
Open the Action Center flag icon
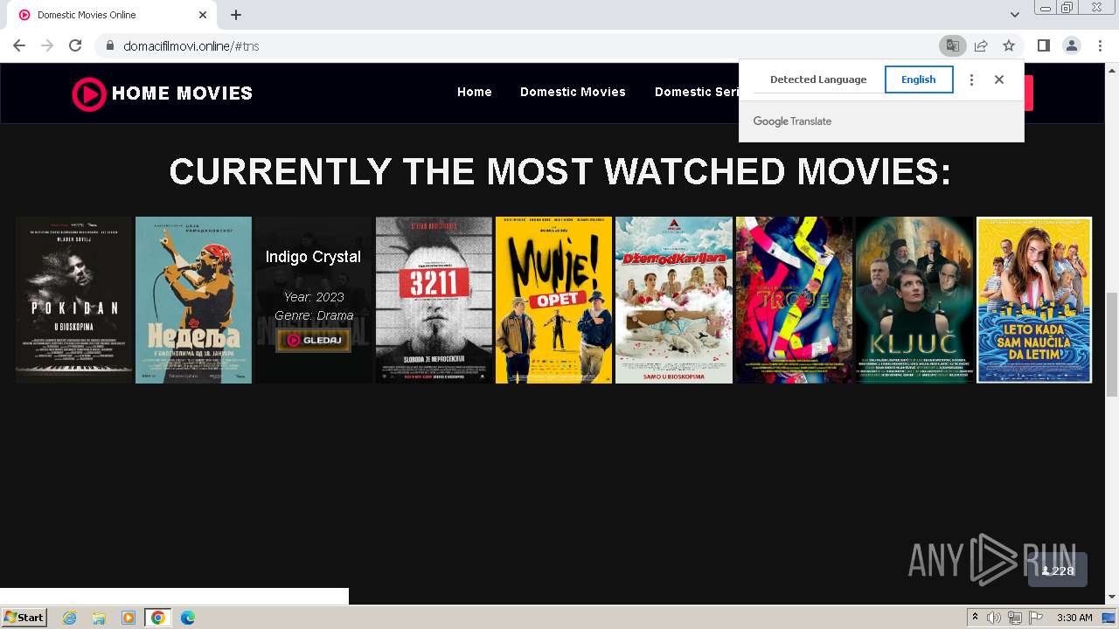pyautogui.click(x=1035, y=618)
